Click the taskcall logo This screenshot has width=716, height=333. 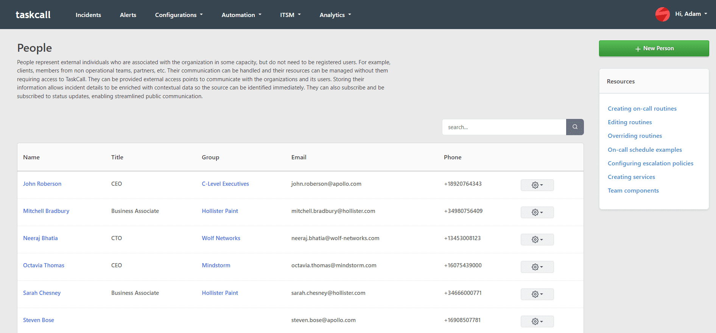tap(33, 15)
